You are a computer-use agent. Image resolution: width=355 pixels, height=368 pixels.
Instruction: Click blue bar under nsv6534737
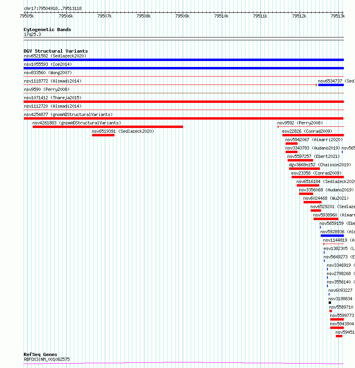(x=331, y=85)
